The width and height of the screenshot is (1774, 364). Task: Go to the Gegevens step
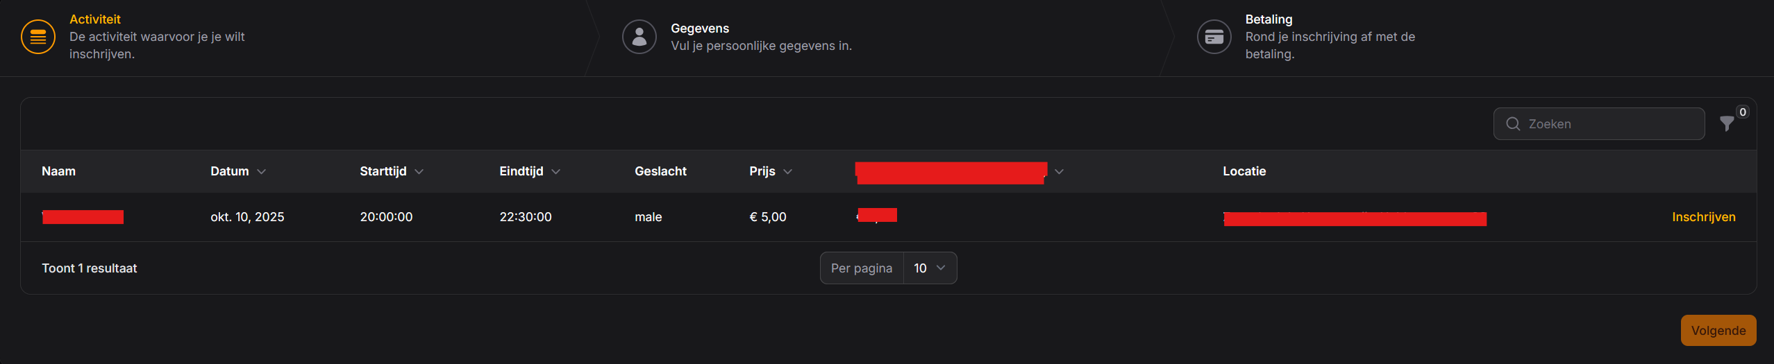[699, 28]
